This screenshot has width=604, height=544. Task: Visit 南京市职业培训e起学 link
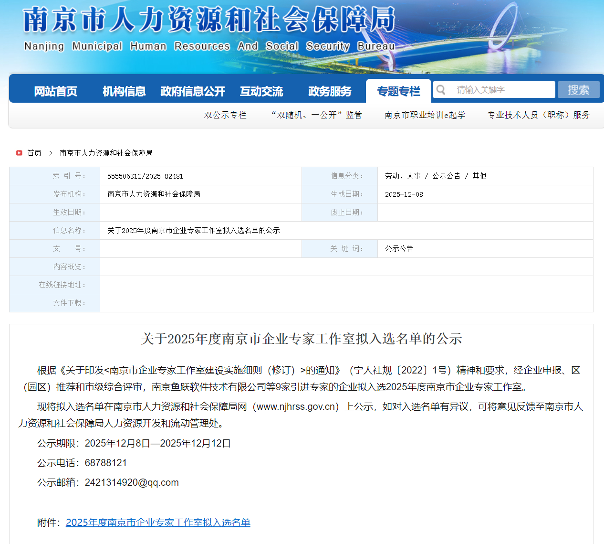425,115
